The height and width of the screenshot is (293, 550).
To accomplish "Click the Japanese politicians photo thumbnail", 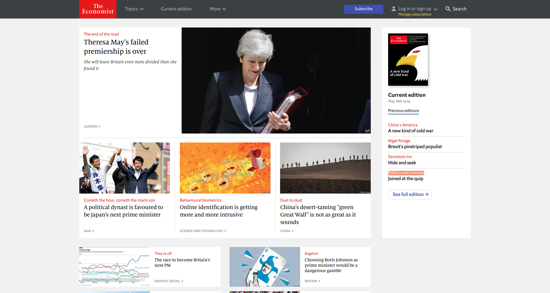I will click(124, 168).
